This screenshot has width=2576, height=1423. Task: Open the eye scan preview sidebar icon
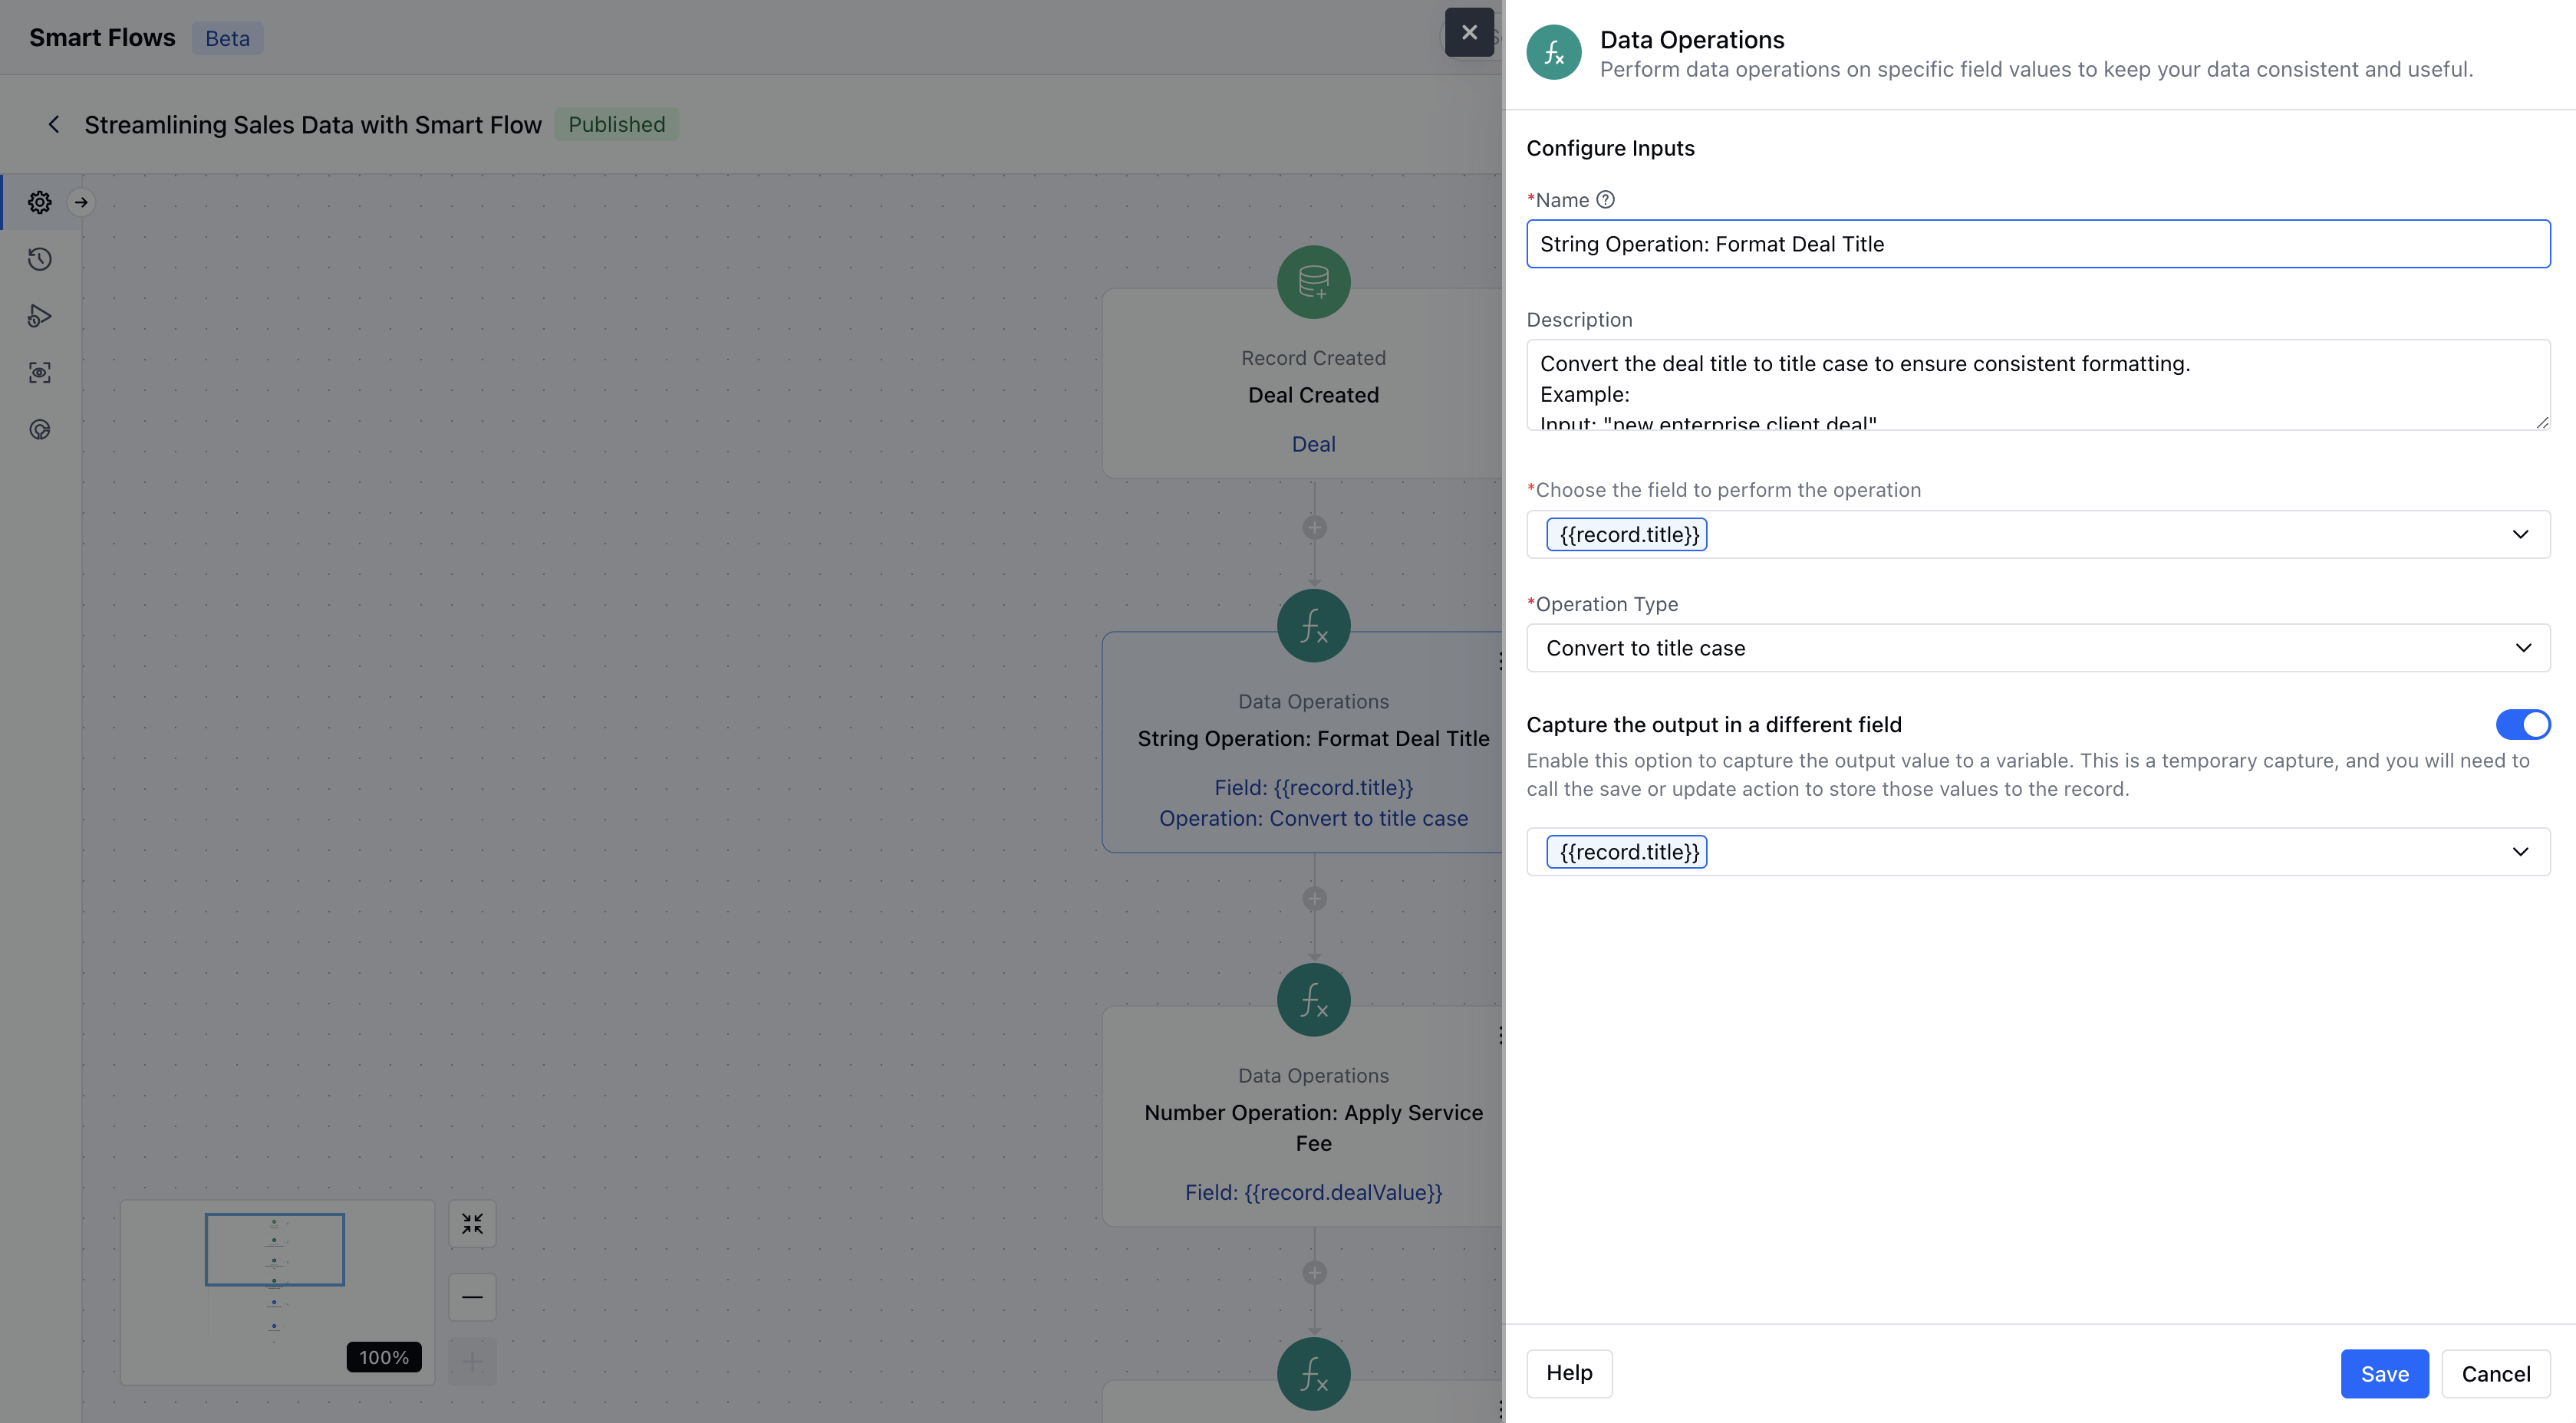pos(40,373)
